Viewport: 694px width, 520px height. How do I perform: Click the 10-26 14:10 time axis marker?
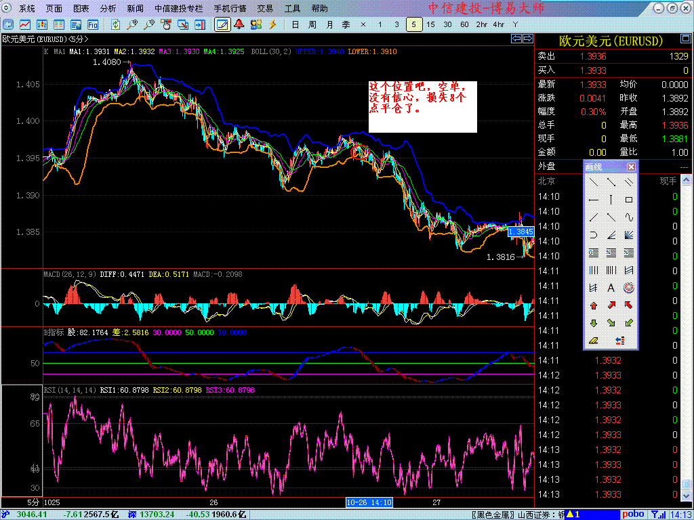369,503
